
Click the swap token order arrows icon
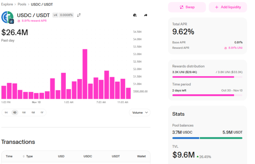tap(79, 15)
